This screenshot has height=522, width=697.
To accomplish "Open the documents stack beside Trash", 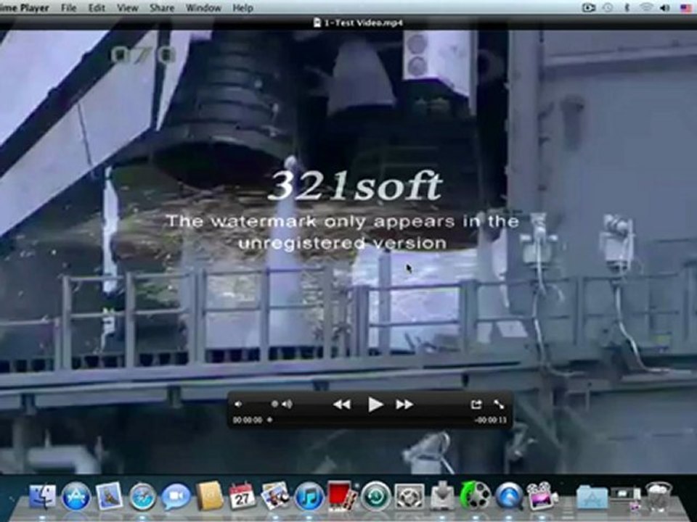I will (627, 498).
